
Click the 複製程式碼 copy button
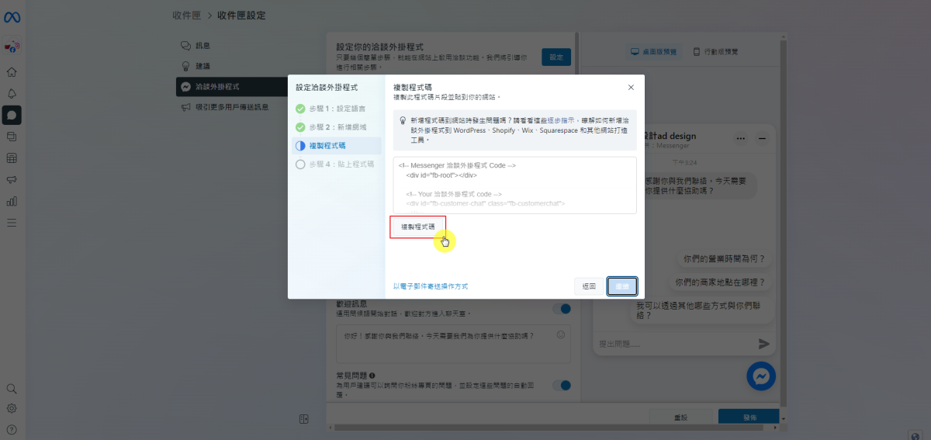pyautogui.click(x=418, y=226)
